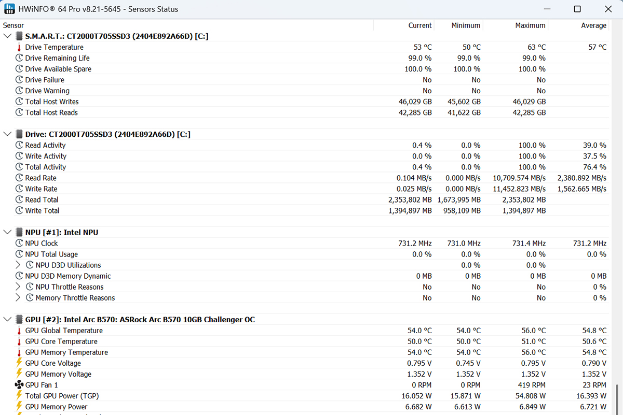
Task: Select the Write Total row label
Action: 42,210
